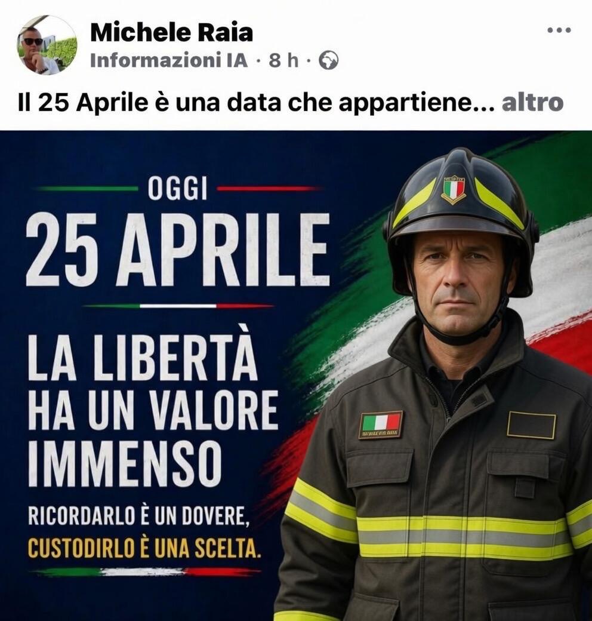Click the "RICORDARLO È UN DOVERE" line
The image size is (592, 621).
pyautogui.click(x=139, y=516)
